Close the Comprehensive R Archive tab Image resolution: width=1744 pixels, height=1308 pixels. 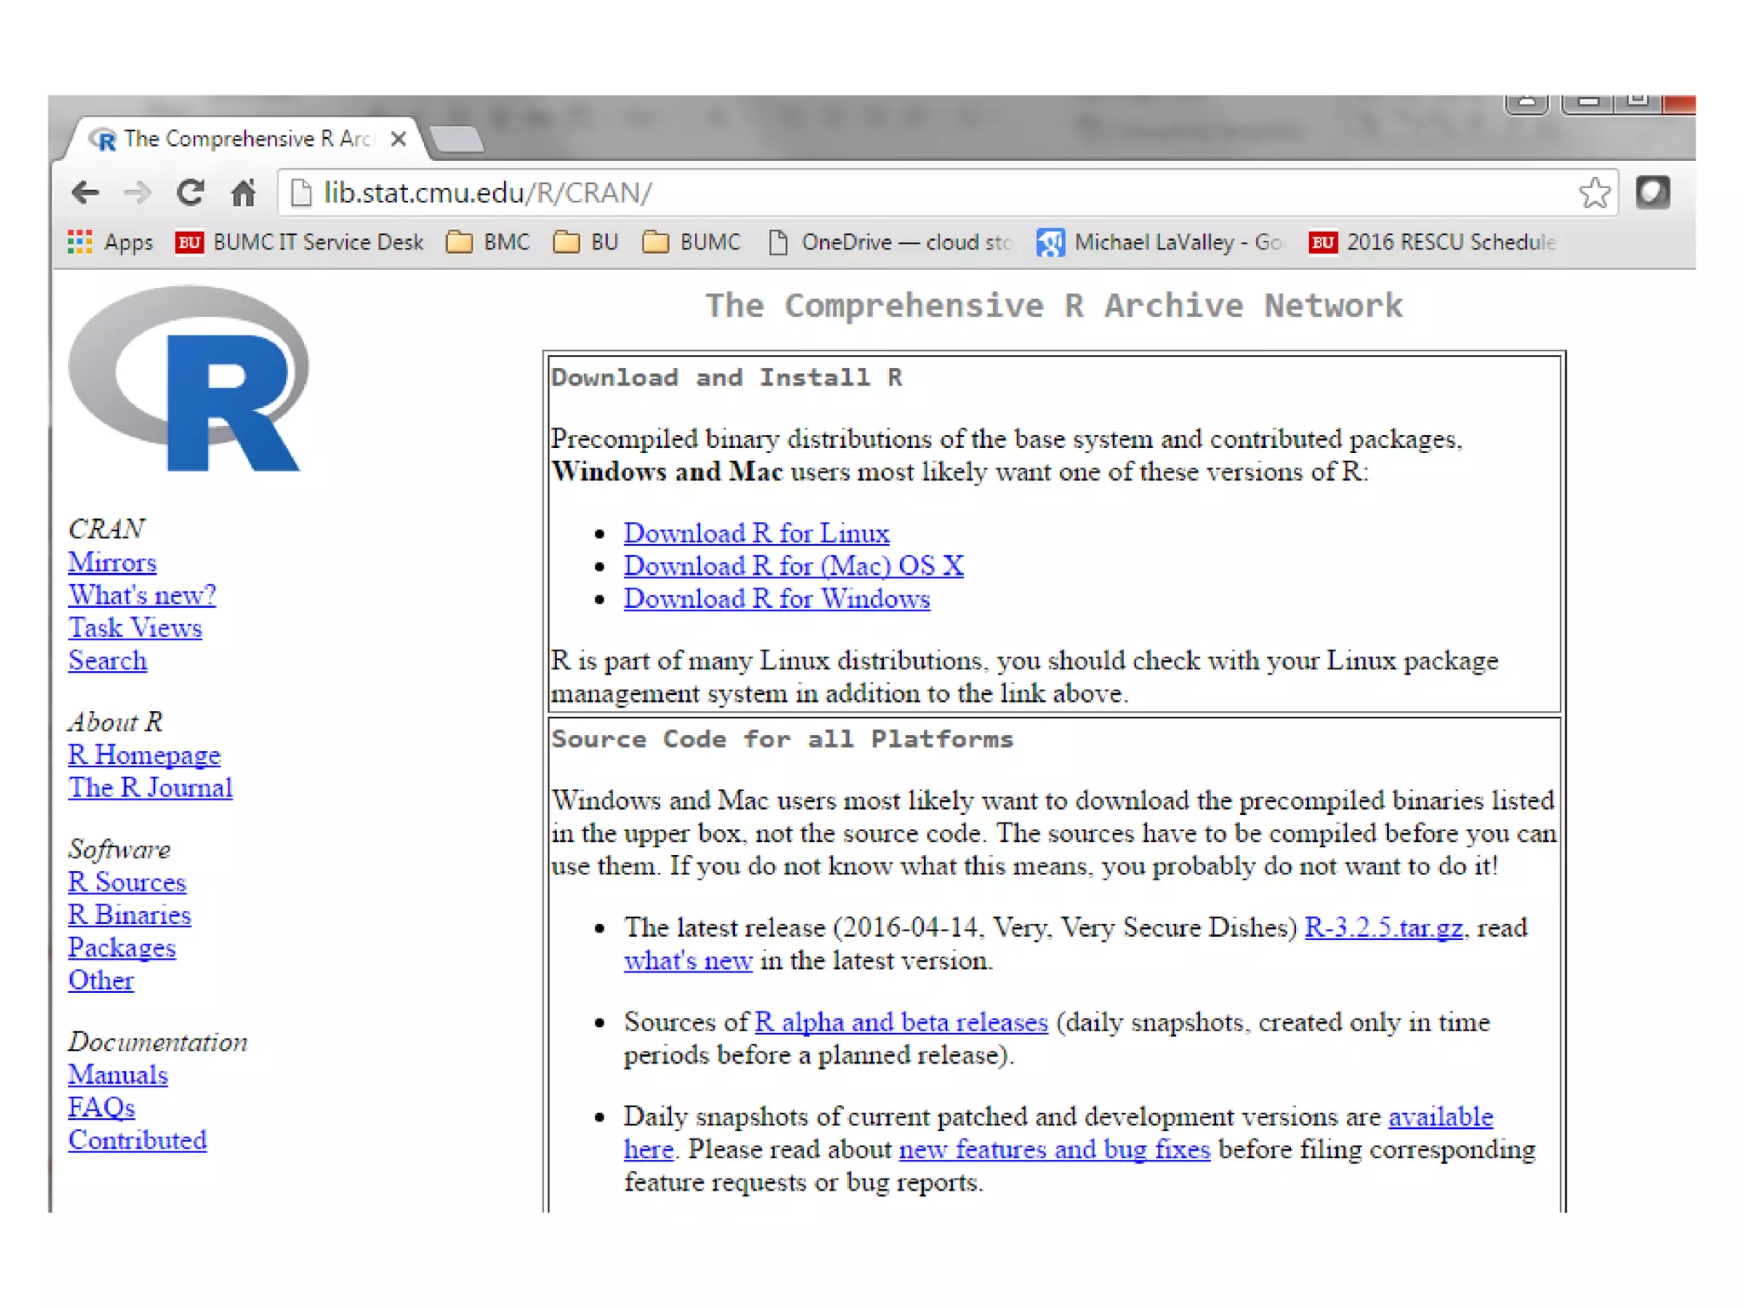(399, 139)
